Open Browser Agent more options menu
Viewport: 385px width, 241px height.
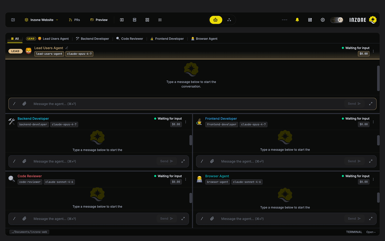pos(373,179)
